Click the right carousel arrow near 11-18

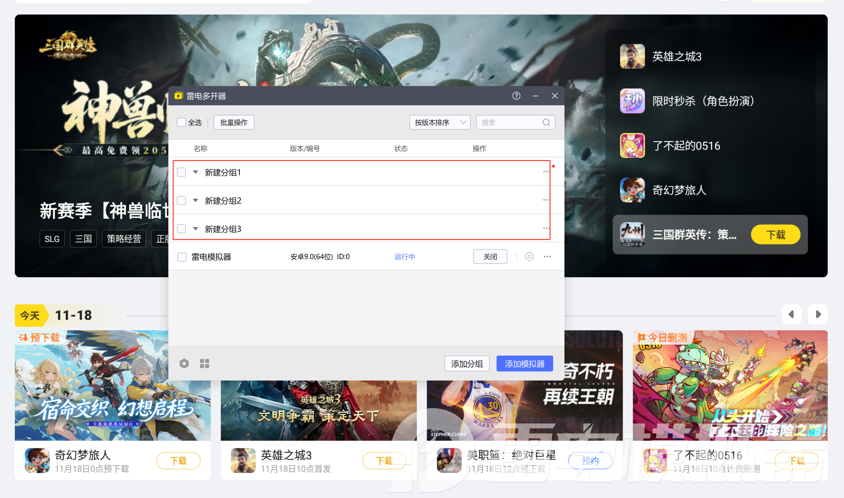pos(817,315)
